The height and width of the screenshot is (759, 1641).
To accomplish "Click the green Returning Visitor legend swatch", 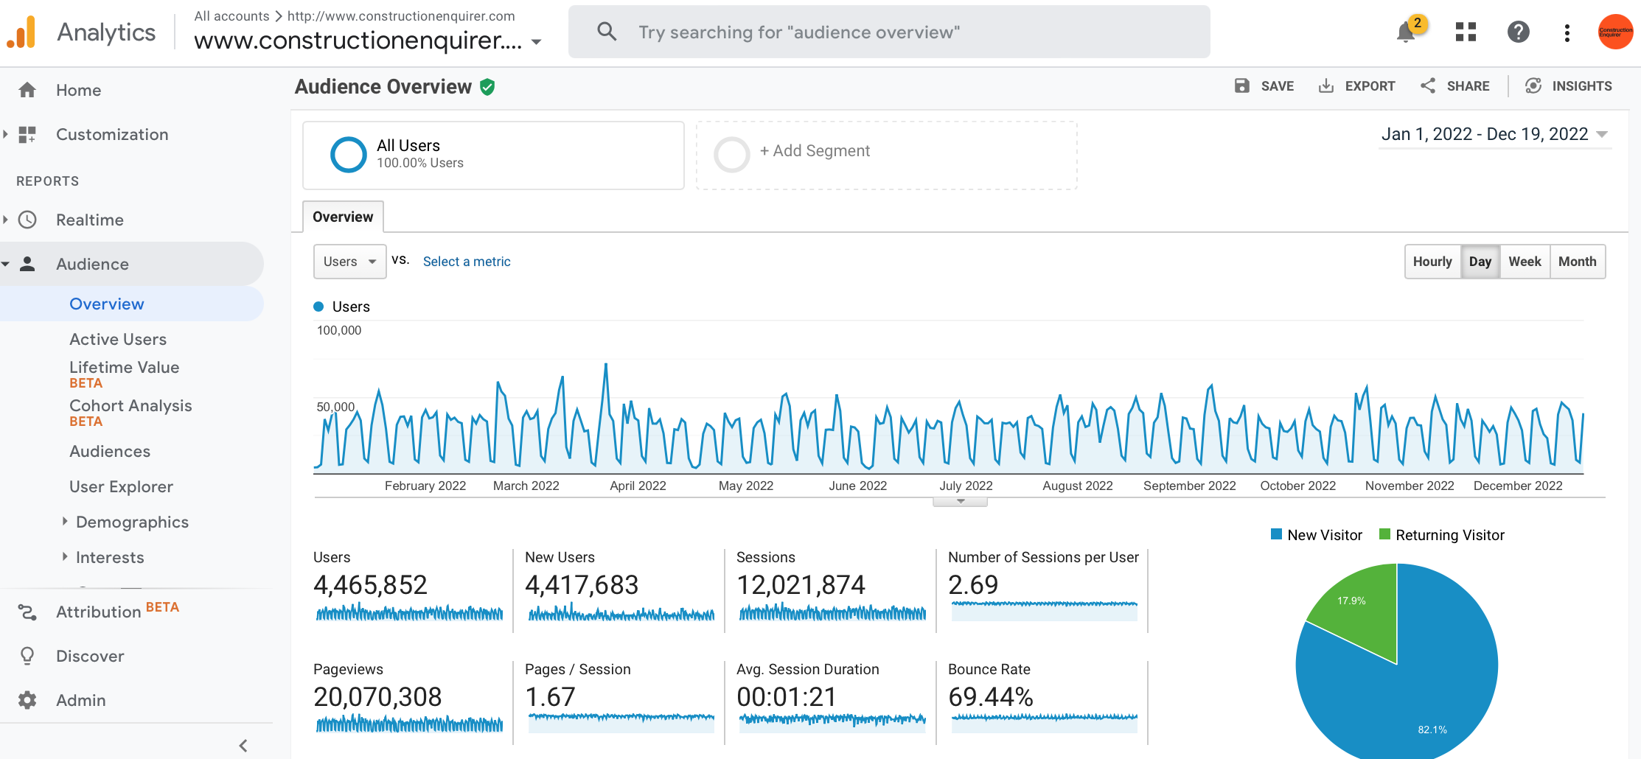I will (x=1384, y=534).
